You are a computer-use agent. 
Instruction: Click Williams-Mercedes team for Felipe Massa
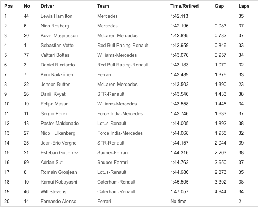[x=117, y=104]
